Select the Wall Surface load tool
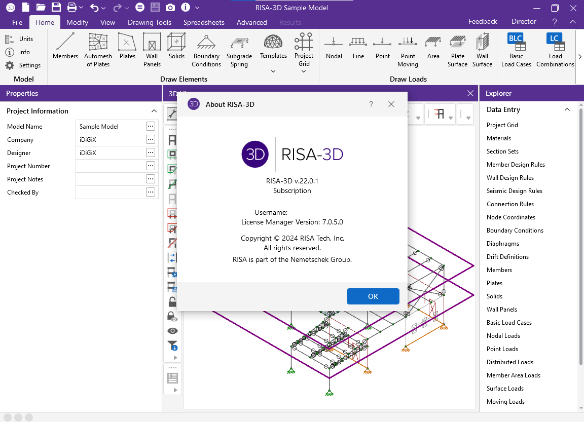The width and height of the screenshot is (584, 422). point(482,50)
